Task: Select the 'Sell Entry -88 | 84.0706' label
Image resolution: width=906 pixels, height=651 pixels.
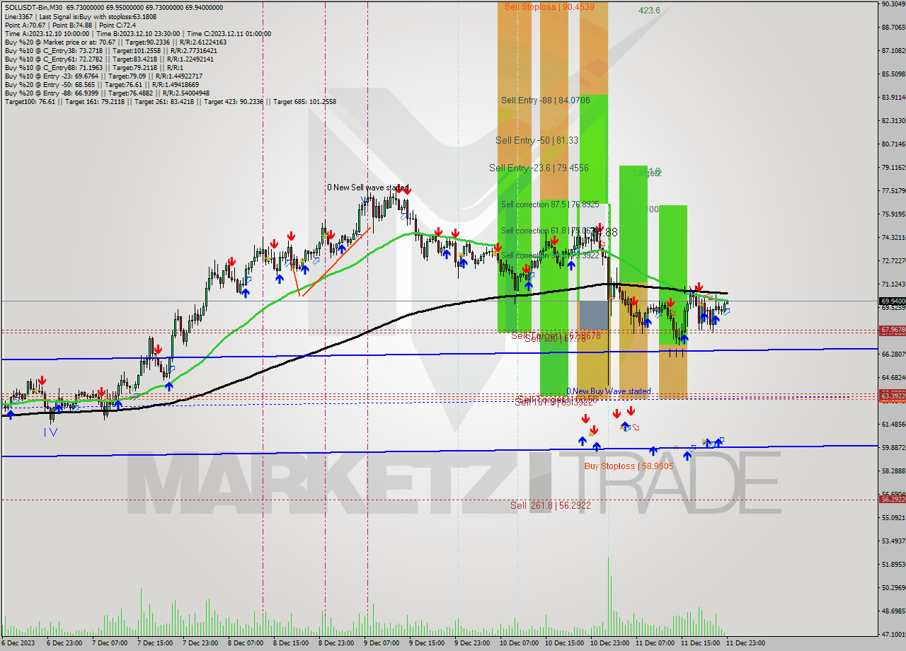Action: [x=546, y=100]
